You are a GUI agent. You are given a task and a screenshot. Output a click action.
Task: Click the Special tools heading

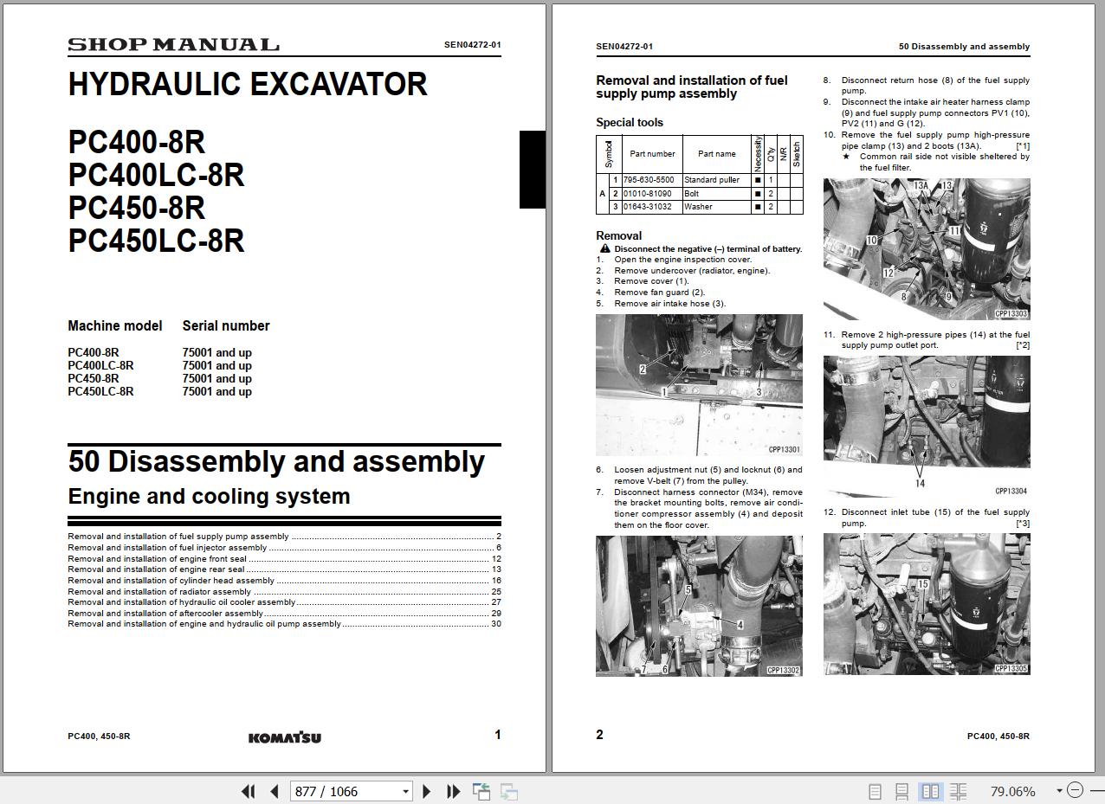[630, 123]
